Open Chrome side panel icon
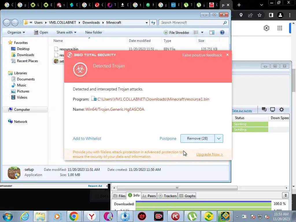296x222 pixels. [271, 15]
